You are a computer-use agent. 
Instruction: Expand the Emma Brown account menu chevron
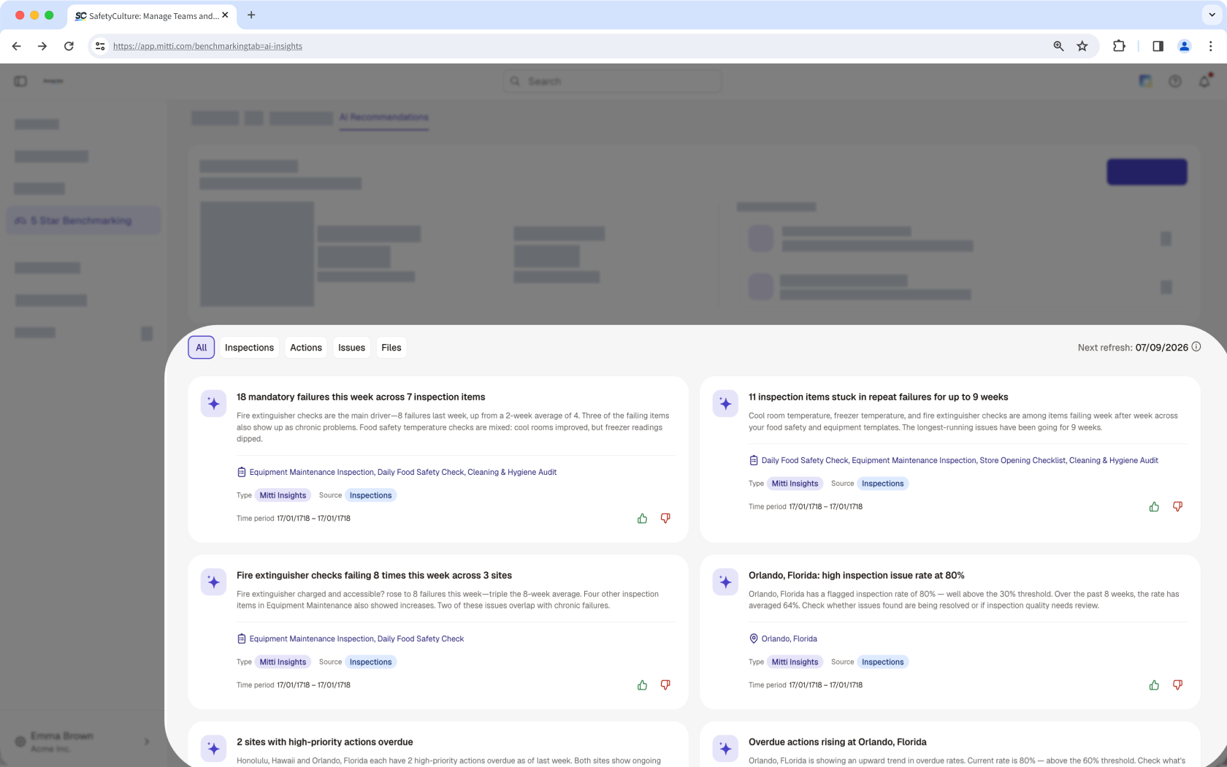pyautogui.click(x=147, y=741)
